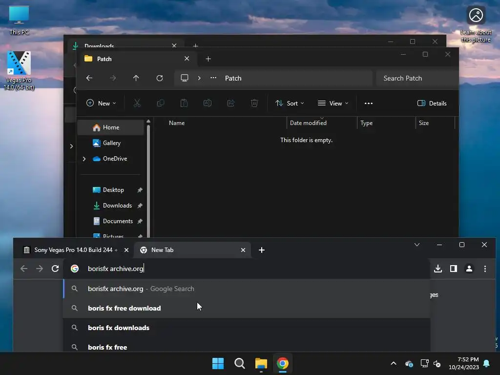This screenshot has height=375, width=500.
Task: Open the New item dropdown
Action: 102,104
